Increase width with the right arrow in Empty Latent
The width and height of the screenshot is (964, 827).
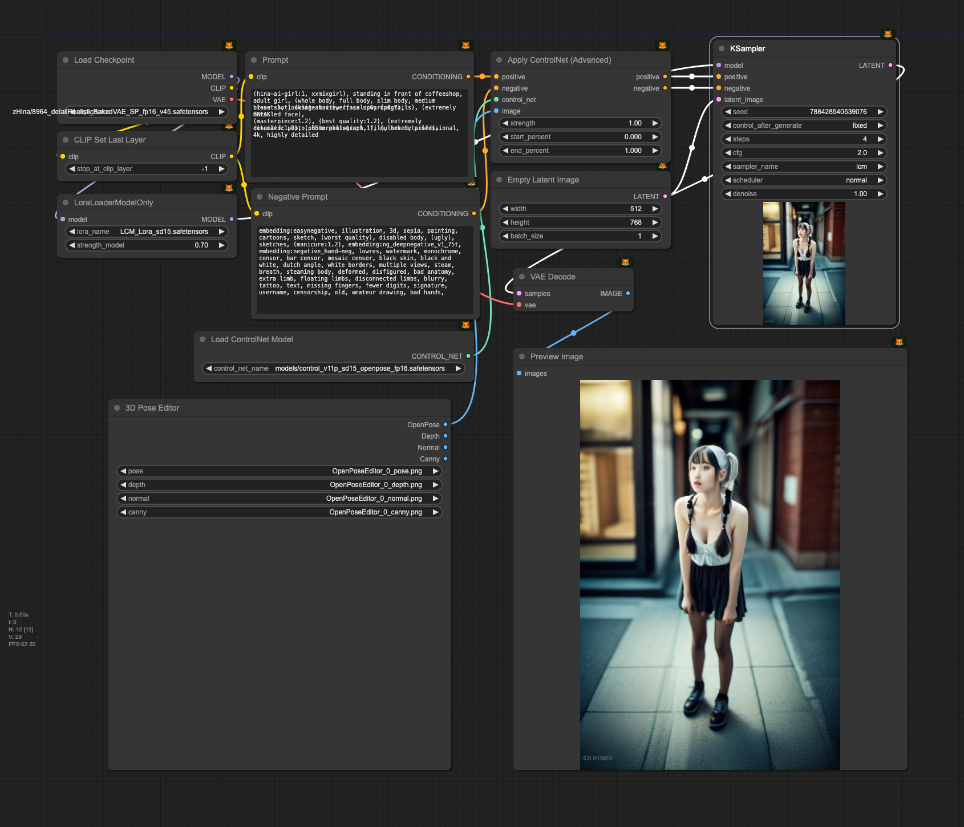655,209
